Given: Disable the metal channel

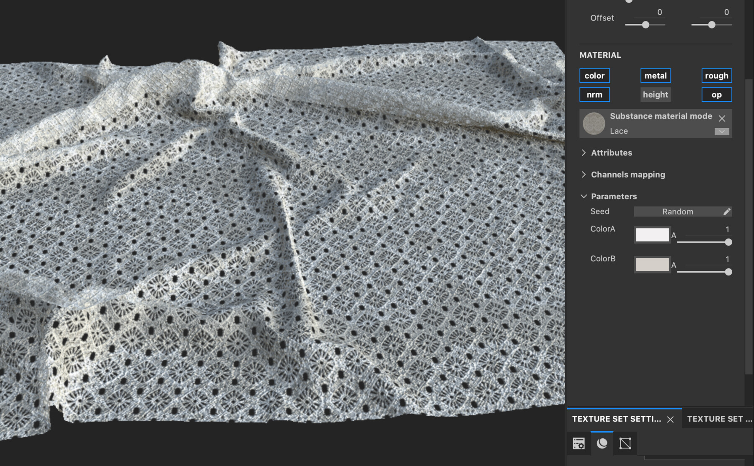Looking at the screenshot, I should (x=655, y=76).
